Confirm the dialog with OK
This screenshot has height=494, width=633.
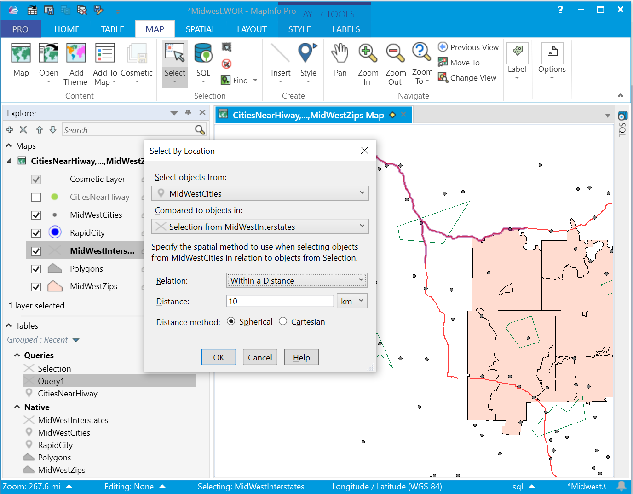tap(219, 357)
